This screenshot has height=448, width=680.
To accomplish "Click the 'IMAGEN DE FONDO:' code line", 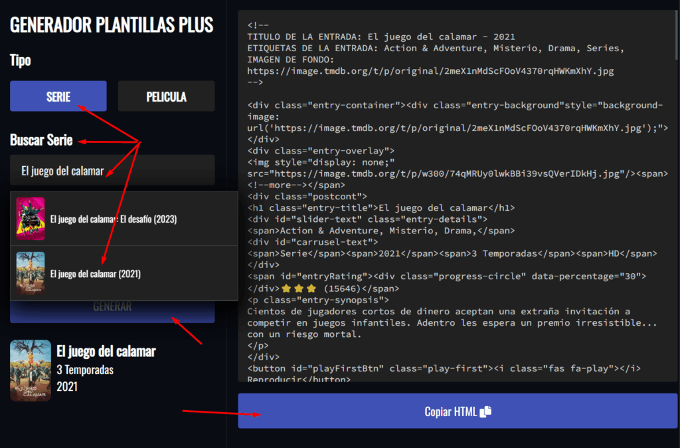I will (291, 59).
